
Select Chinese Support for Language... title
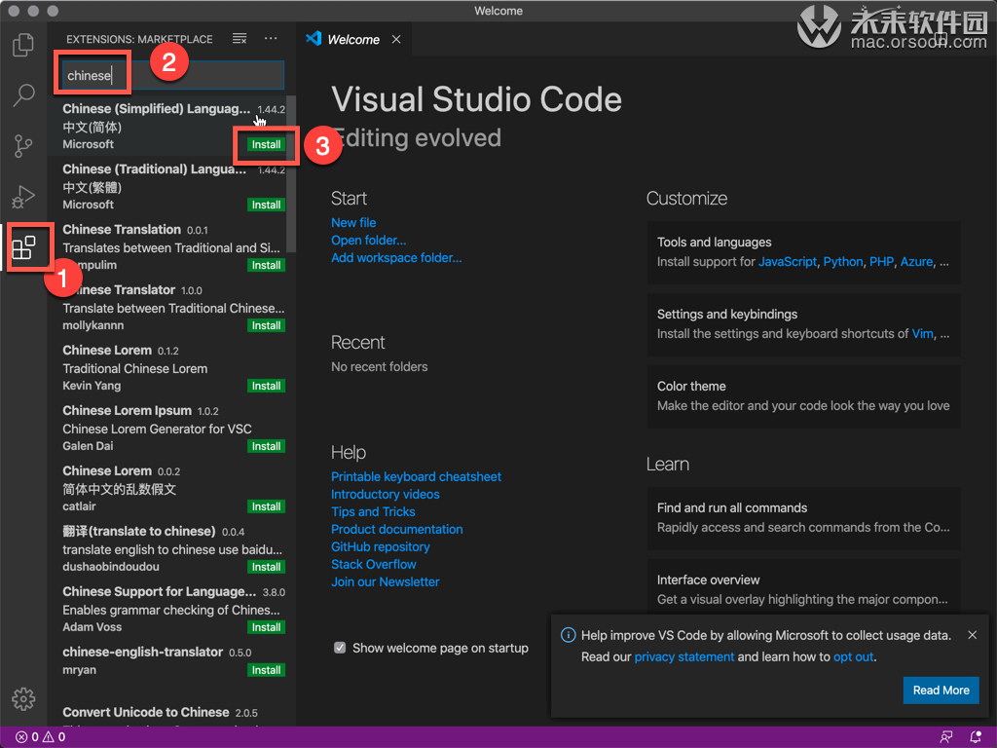[159, 591]
